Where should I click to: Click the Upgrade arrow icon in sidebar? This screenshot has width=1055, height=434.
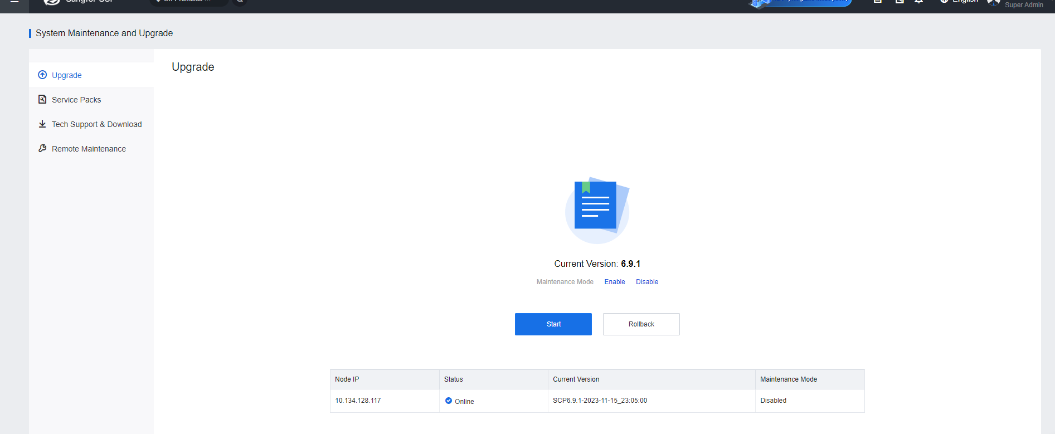(x=42, y=75)
